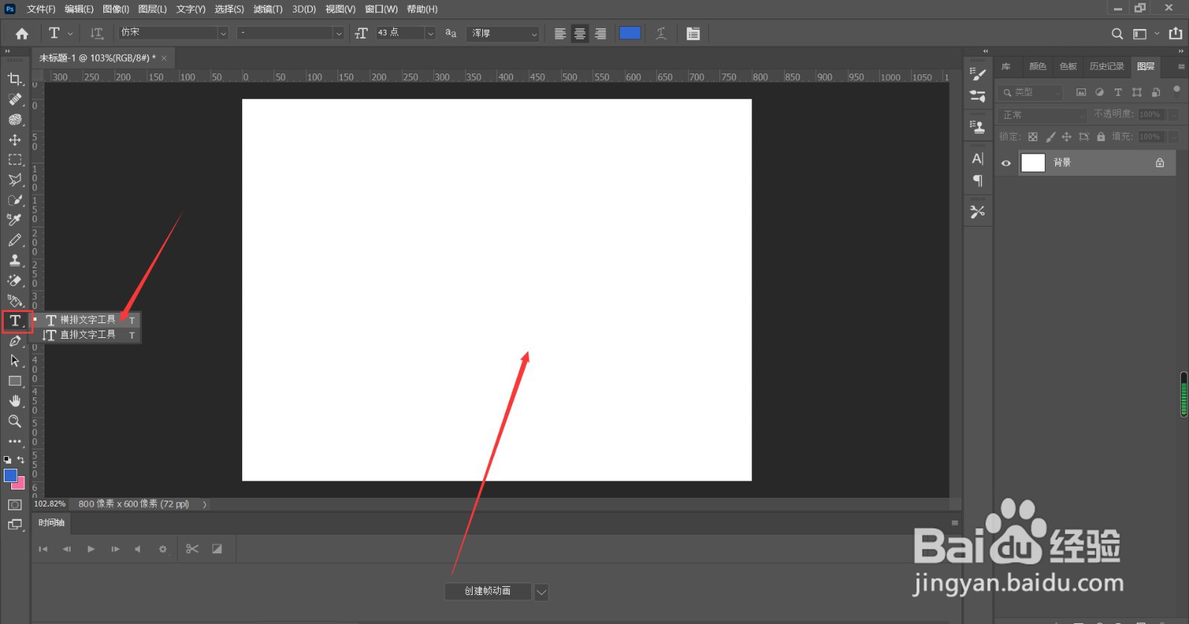Open the opacity 100% dropdown arrow
Image resolution: width=1189 pixels, height=624 pixels.
[x=1173, y=114]
